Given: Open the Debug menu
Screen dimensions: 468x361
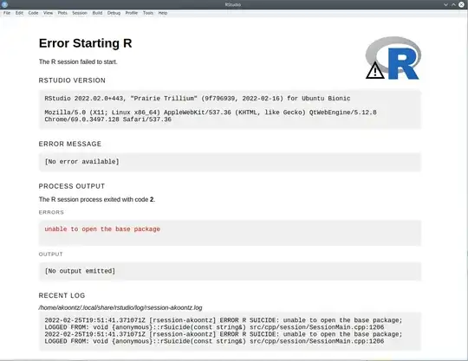Looking at the screenshot, I should pos(114,13).
